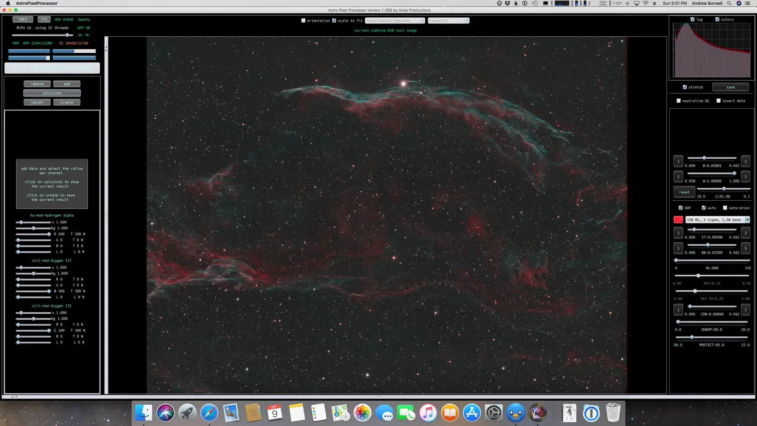Open Safari from the dock
Image resolution: width=757 pixels, height=426 pixels.
(x=209, y=413)
